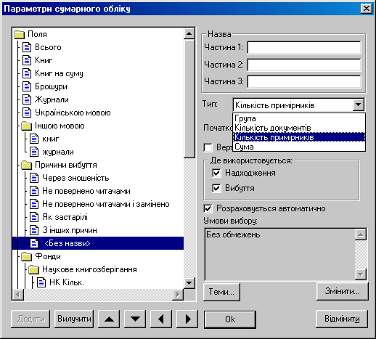The width and height of the screenshot is (376, 339).
Task: Click the Фонди folder icon
Action: (26, 256)
